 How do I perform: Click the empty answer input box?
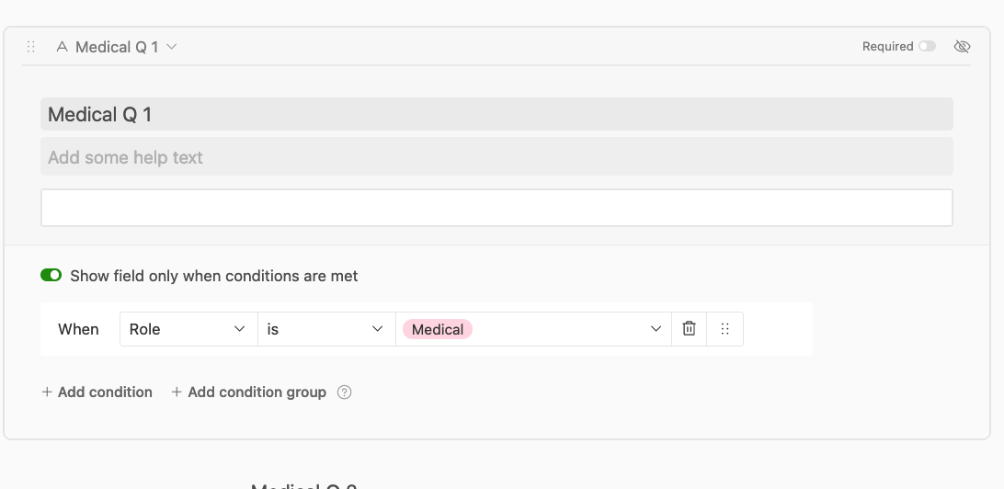496,208
